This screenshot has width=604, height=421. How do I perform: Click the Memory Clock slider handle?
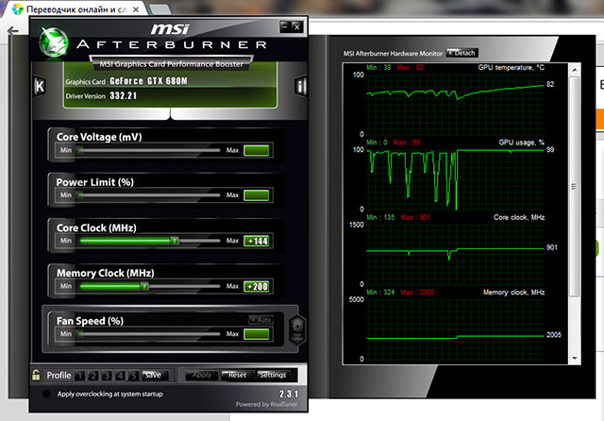(x=144, y=286)
